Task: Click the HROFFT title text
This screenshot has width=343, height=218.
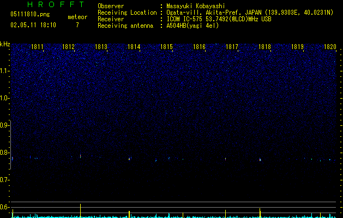Action: coord(56,4)
